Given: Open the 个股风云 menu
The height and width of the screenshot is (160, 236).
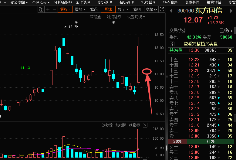Looking at the screenshot, I should (x=41, y=2).
